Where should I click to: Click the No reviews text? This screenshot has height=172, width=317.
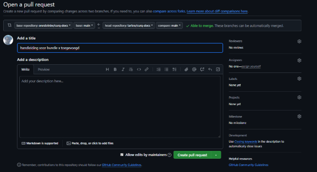click(x=236, y=48)
